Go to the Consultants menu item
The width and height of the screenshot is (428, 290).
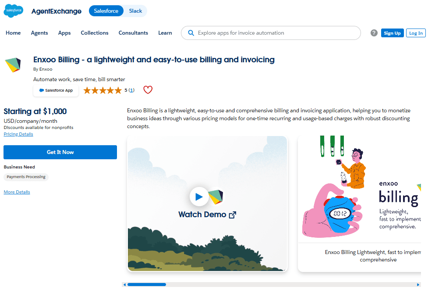tap(133, 33)
